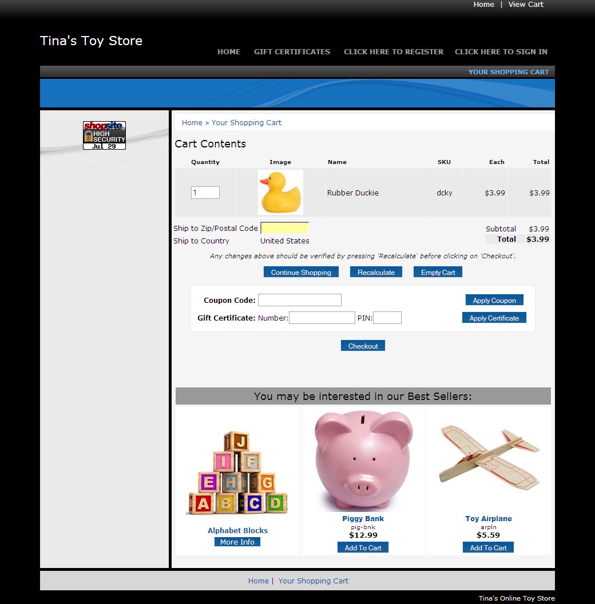The width and height of the screenshot is (595, 604).
Task: Open View Cart link in top bar
Action: click(526, 5)
